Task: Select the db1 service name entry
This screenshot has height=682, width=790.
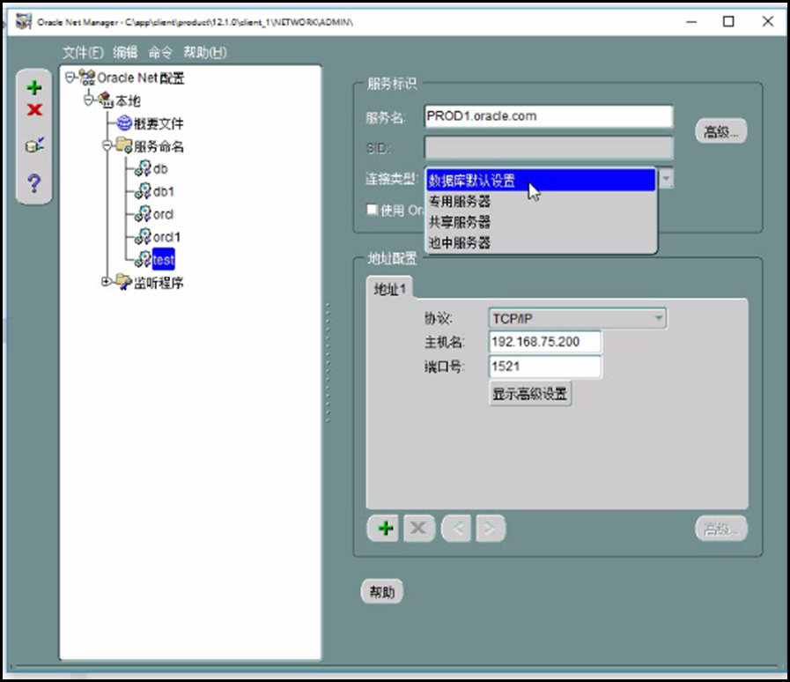Action: [x=163, y=191]
